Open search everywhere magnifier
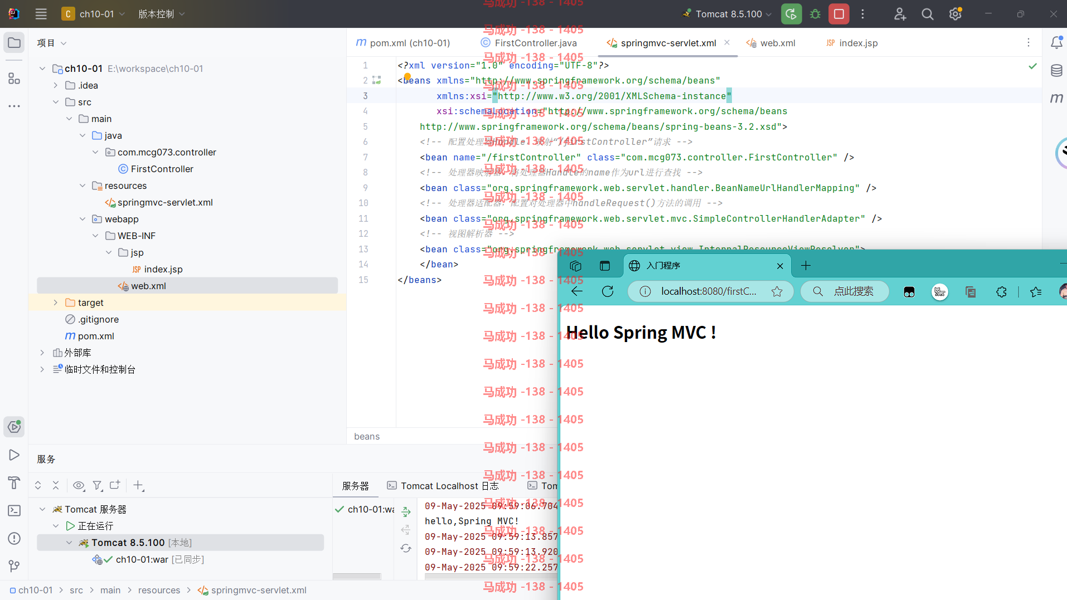The height and width of the screenshot is (600, 1067). (928, 14)
